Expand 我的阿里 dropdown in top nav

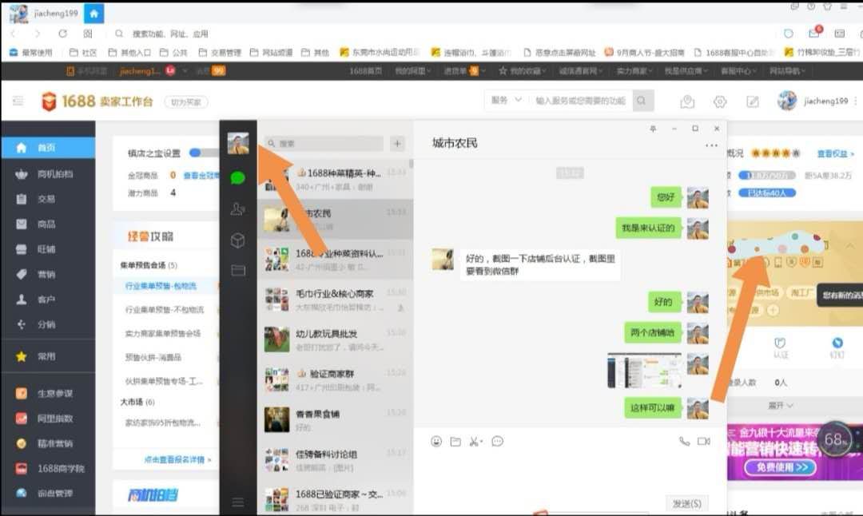pos(413,71)
